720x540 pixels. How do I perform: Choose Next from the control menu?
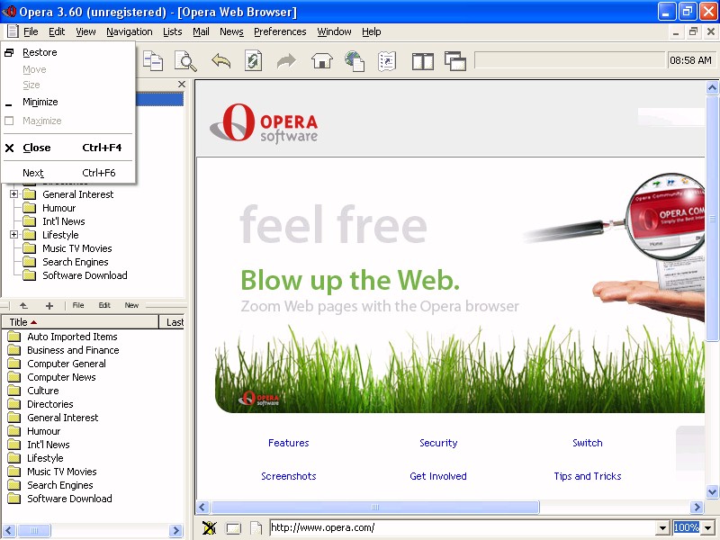[x=69, y=173]
